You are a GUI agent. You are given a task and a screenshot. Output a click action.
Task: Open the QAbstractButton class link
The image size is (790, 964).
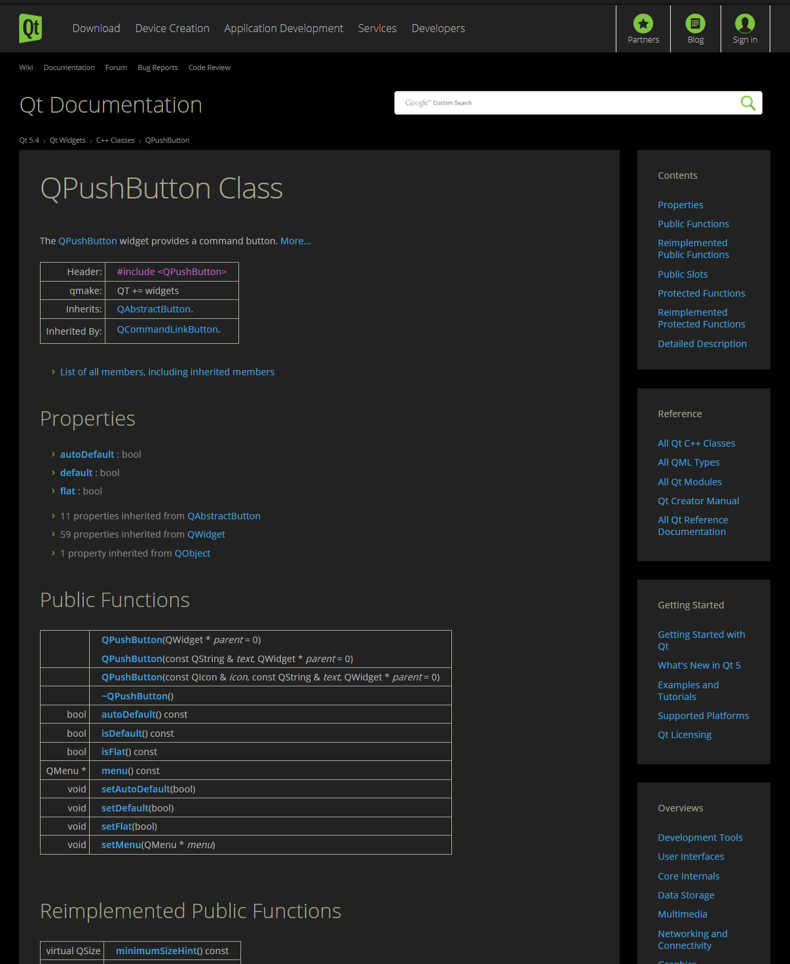(x=153, y=308)
